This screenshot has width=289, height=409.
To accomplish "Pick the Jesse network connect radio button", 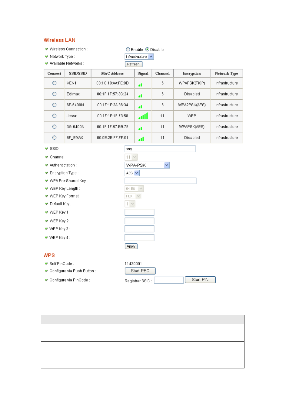I will pos(54,116).
